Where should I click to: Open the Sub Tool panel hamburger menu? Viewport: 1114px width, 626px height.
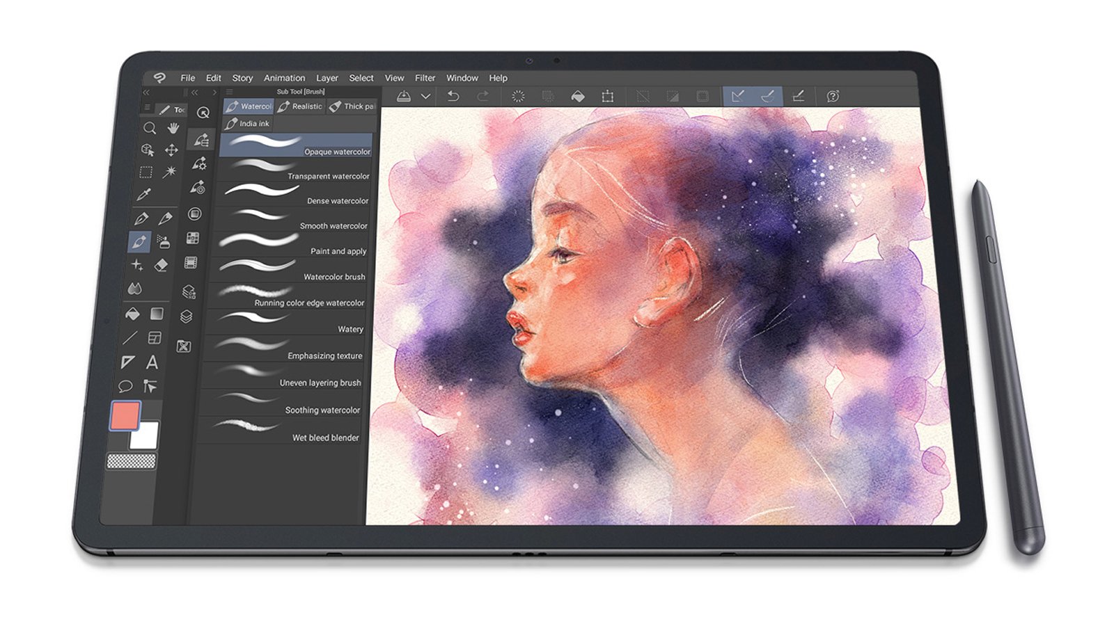pos(230,91)
